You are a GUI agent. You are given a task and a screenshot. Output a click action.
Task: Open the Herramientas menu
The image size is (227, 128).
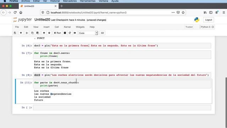88,1
